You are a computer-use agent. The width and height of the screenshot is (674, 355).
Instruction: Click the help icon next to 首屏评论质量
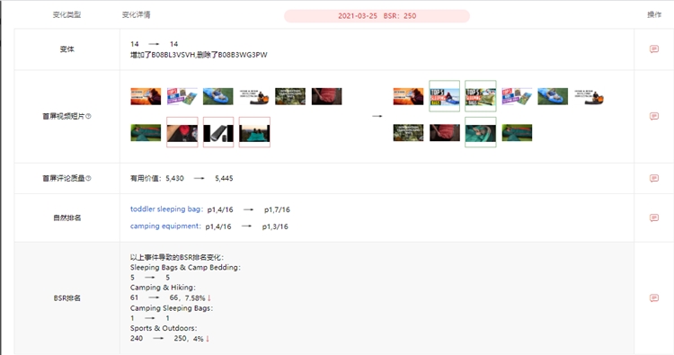click(89, 178)
